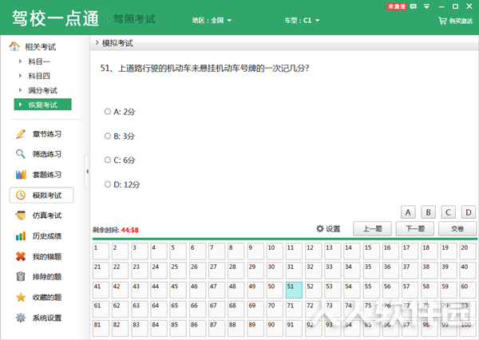
Task: Click the red X icon for 我的错题
Action: click(x=21, y=256)
